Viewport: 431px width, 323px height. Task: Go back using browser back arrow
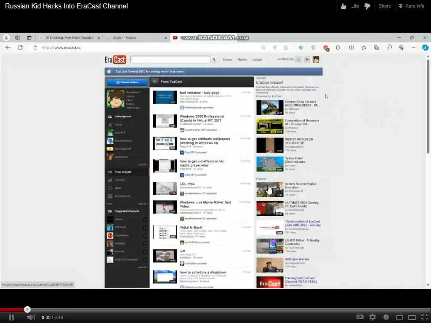[8, 48]
